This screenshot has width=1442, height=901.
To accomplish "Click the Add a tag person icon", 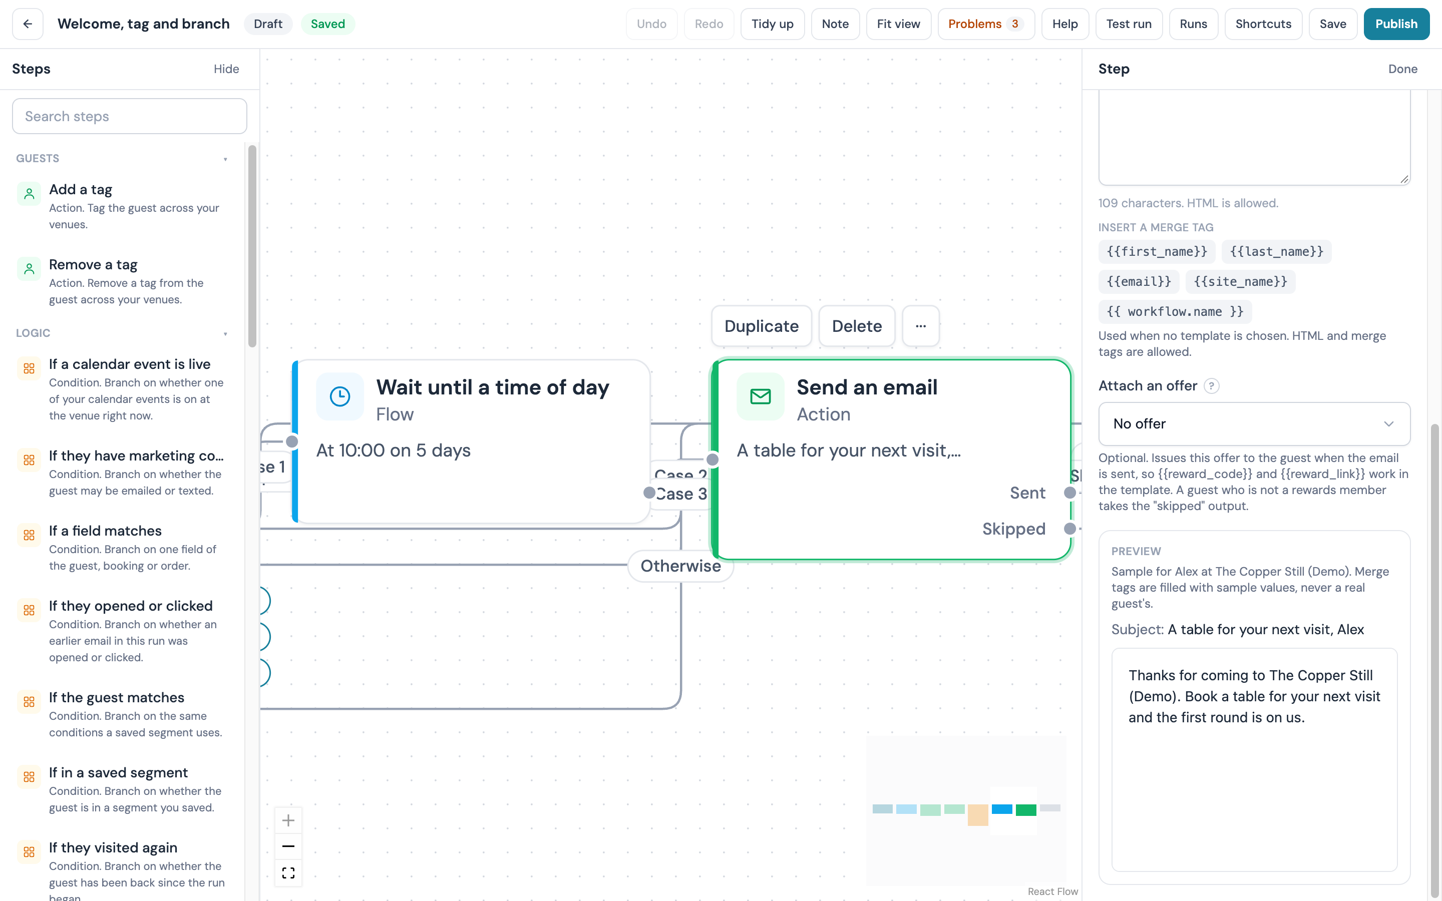I will pos(29,194).
